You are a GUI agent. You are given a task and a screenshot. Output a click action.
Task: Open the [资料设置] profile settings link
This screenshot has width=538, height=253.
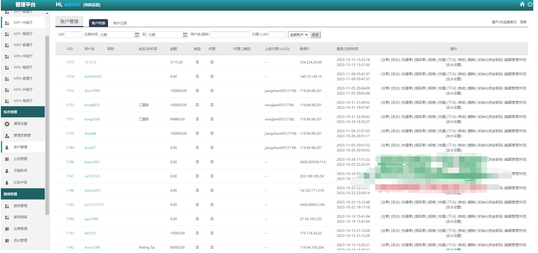(x=92, y=5)
